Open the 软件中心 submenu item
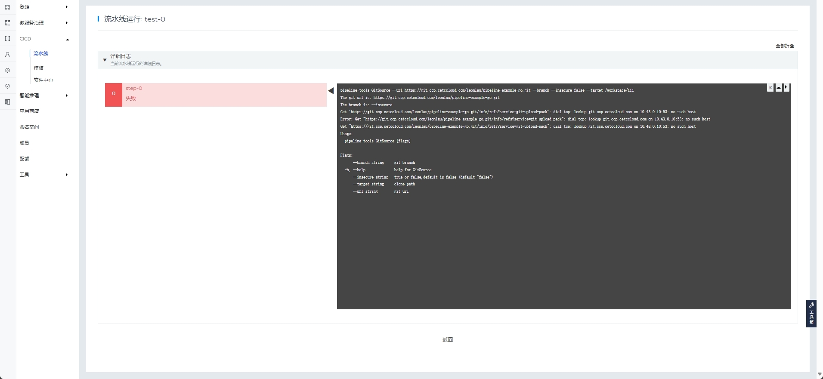 click(x=43, y=80)
